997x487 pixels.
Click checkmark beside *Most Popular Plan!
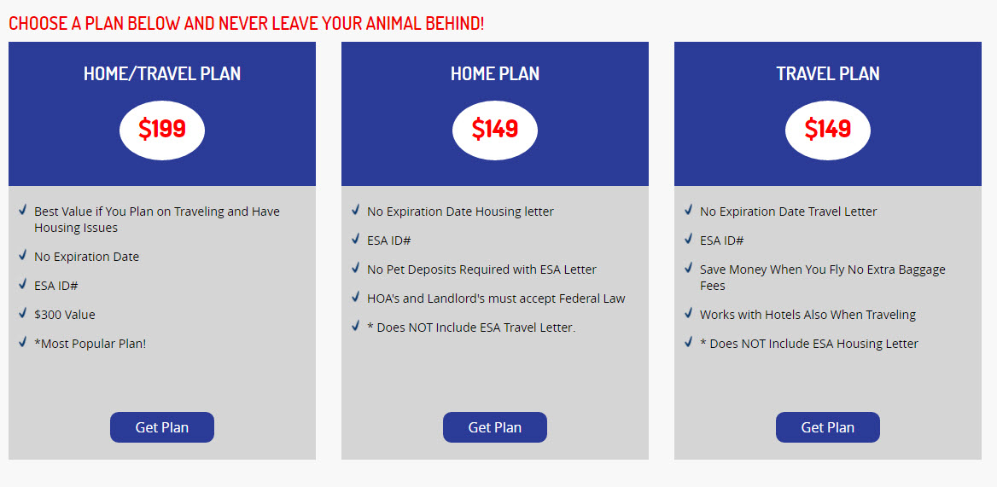click(23, 342)
